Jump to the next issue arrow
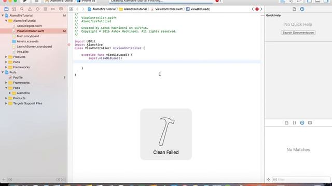332x186 pixels. [x=261, y=9]
